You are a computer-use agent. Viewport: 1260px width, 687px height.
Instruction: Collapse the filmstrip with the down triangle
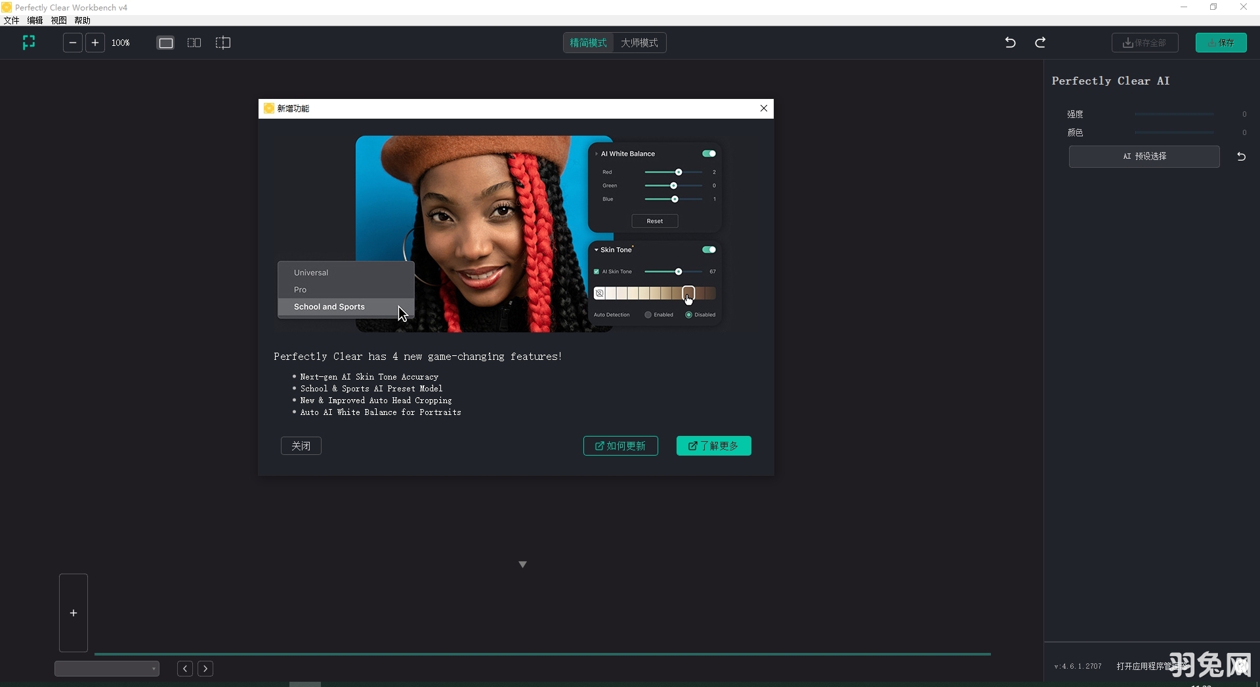click(x=522, y=564)
